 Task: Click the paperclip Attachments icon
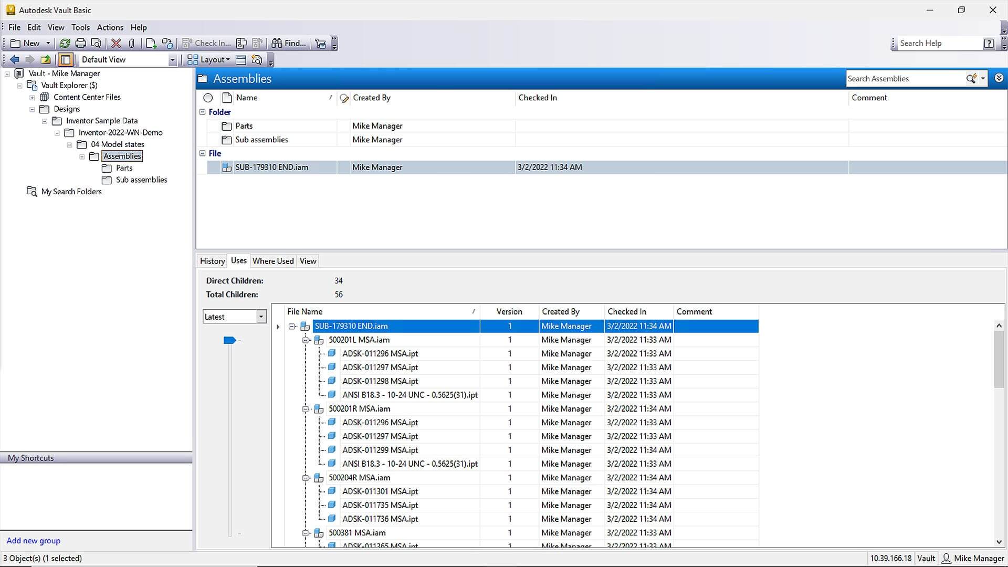(132, 44)
